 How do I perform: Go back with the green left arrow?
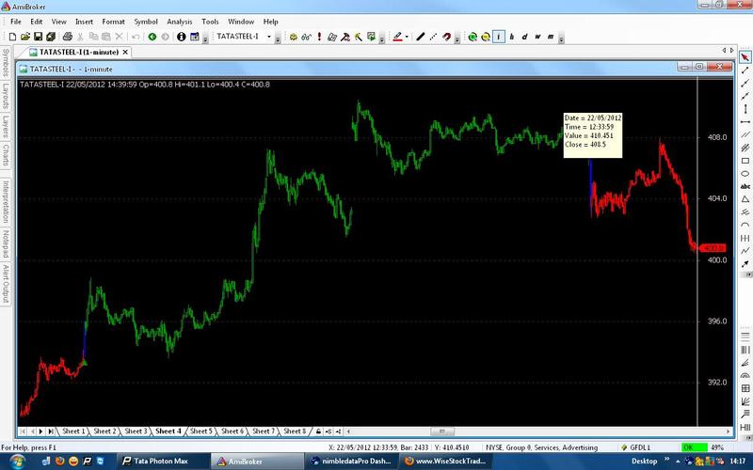click(x=152, y=37)
